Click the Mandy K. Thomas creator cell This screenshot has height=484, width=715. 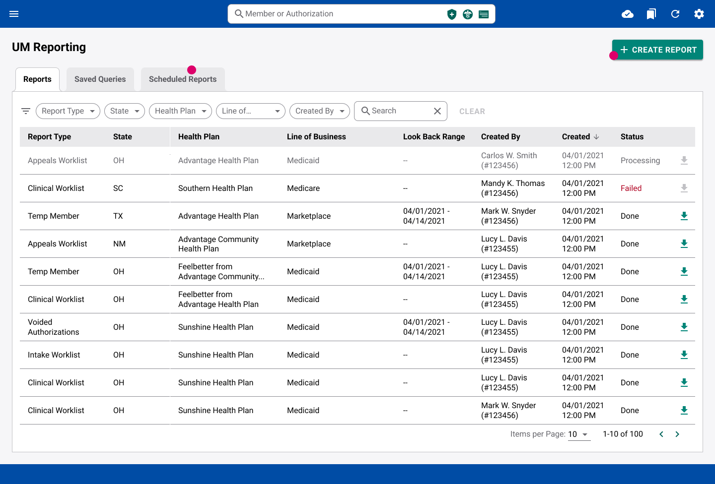(513, 188)
